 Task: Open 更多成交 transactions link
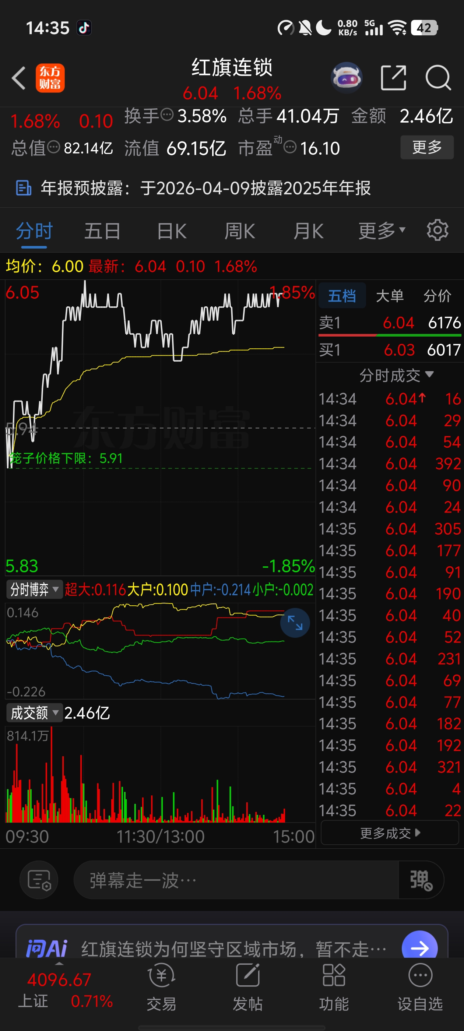390,833
